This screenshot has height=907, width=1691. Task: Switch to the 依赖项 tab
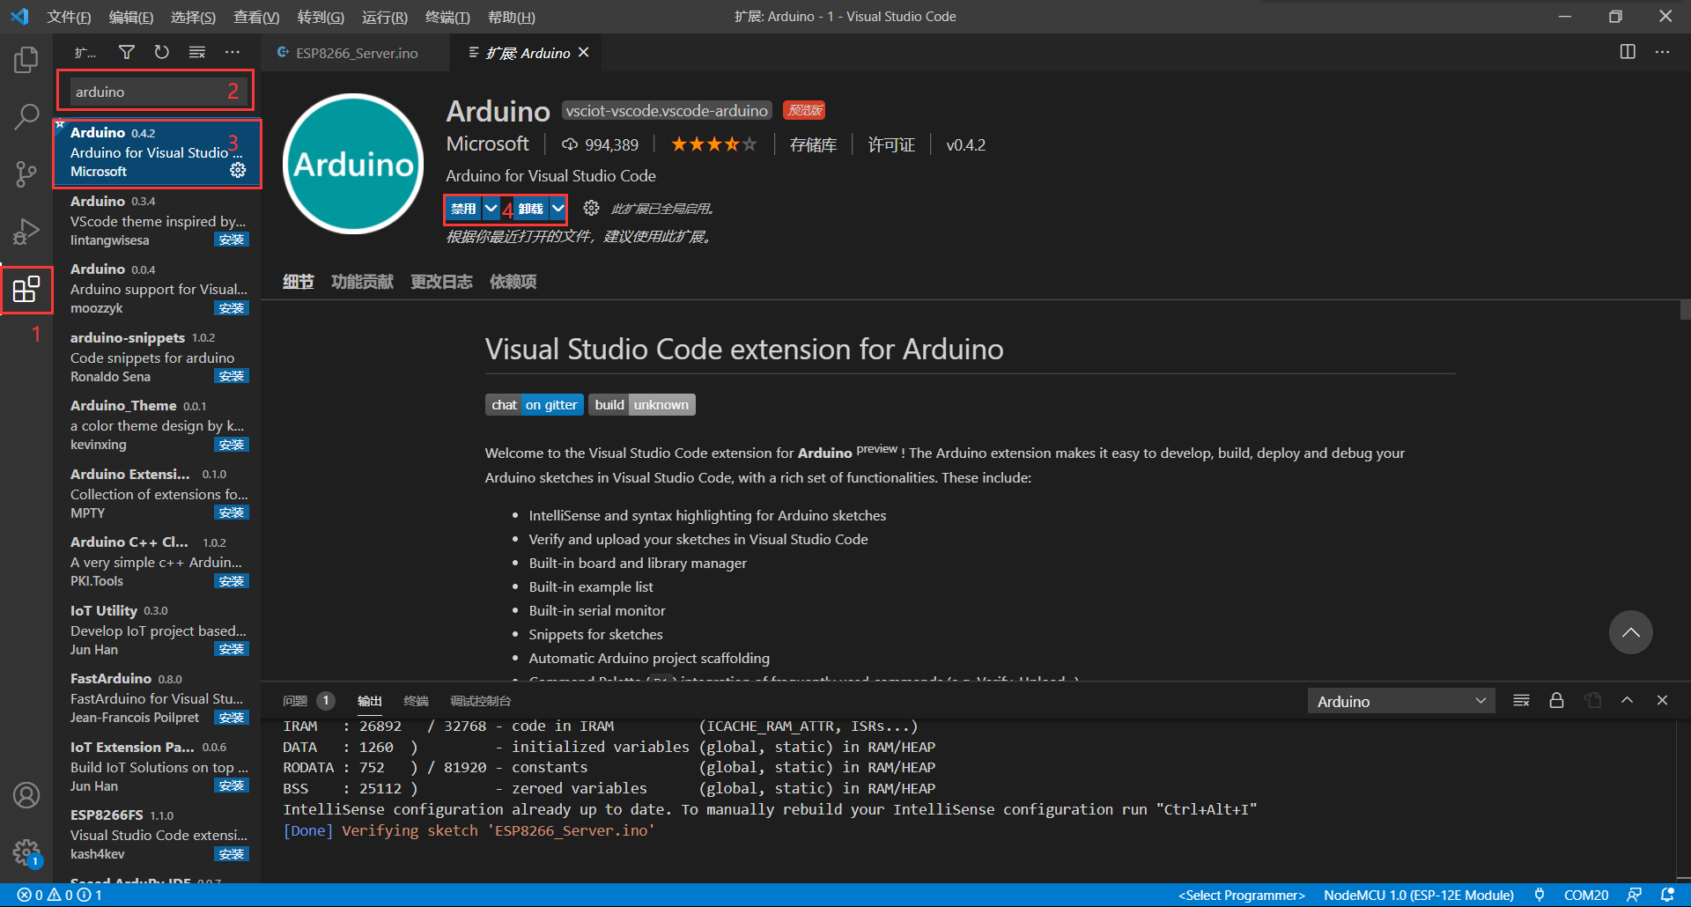coord(512,281)
